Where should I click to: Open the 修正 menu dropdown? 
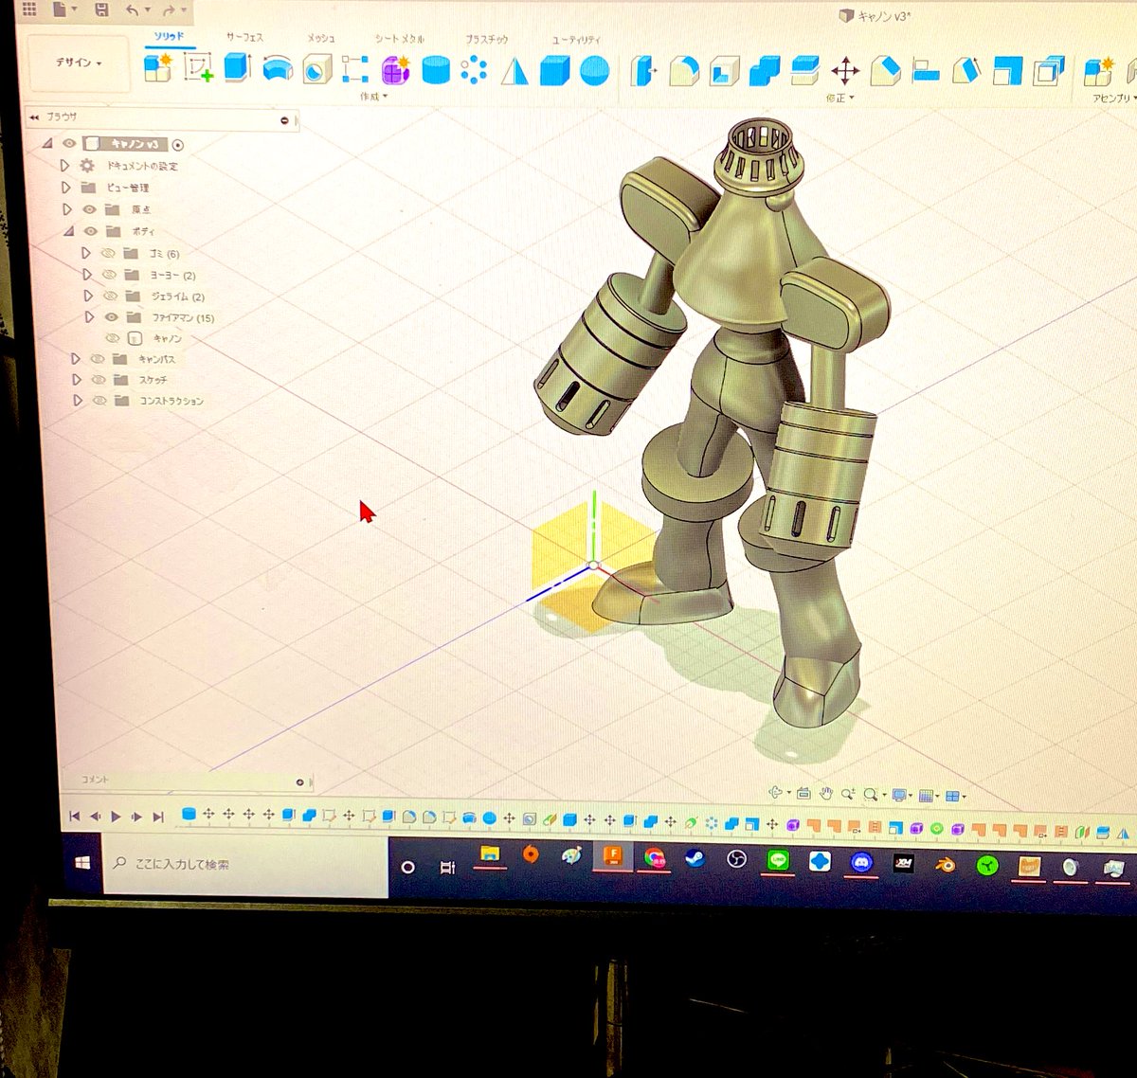tap(839, 98)
